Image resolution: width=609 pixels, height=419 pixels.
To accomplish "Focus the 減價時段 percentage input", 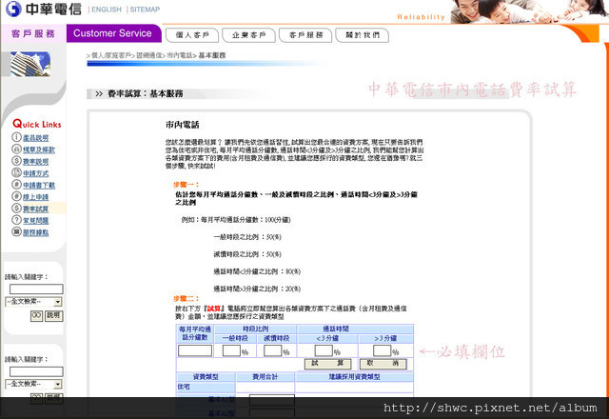I will coord(273,350).
